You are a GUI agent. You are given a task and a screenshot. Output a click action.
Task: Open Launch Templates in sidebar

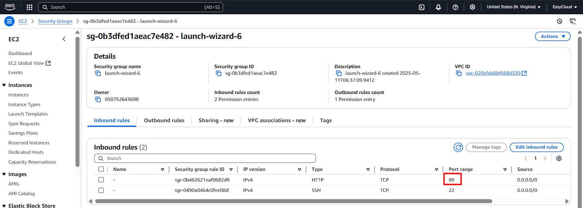click(x=28, y=114)
